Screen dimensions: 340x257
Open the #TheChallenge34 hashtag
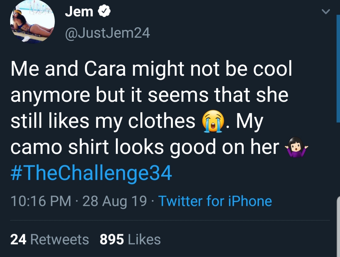(x=91, y=173)
